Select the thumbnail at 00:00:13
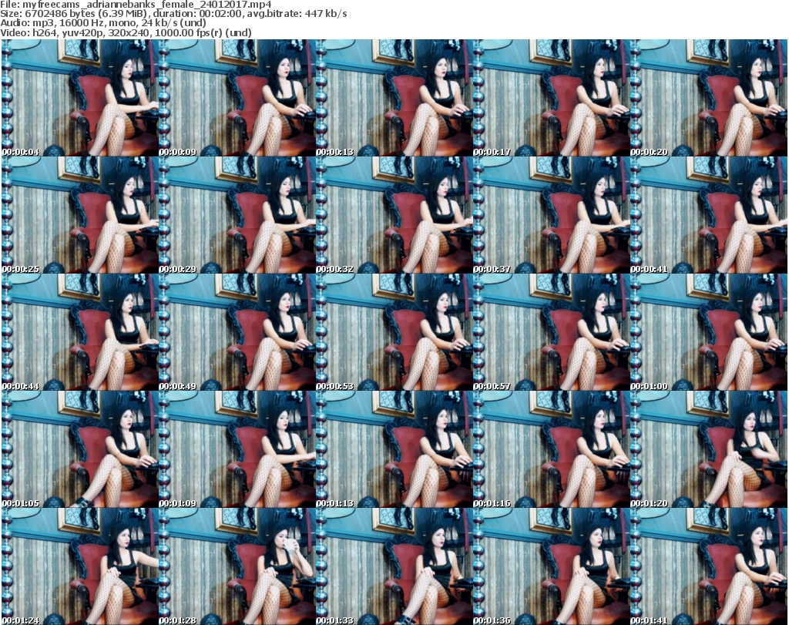Image resolution: width=789 pixels, height=625 pixels. click(394, 98)
